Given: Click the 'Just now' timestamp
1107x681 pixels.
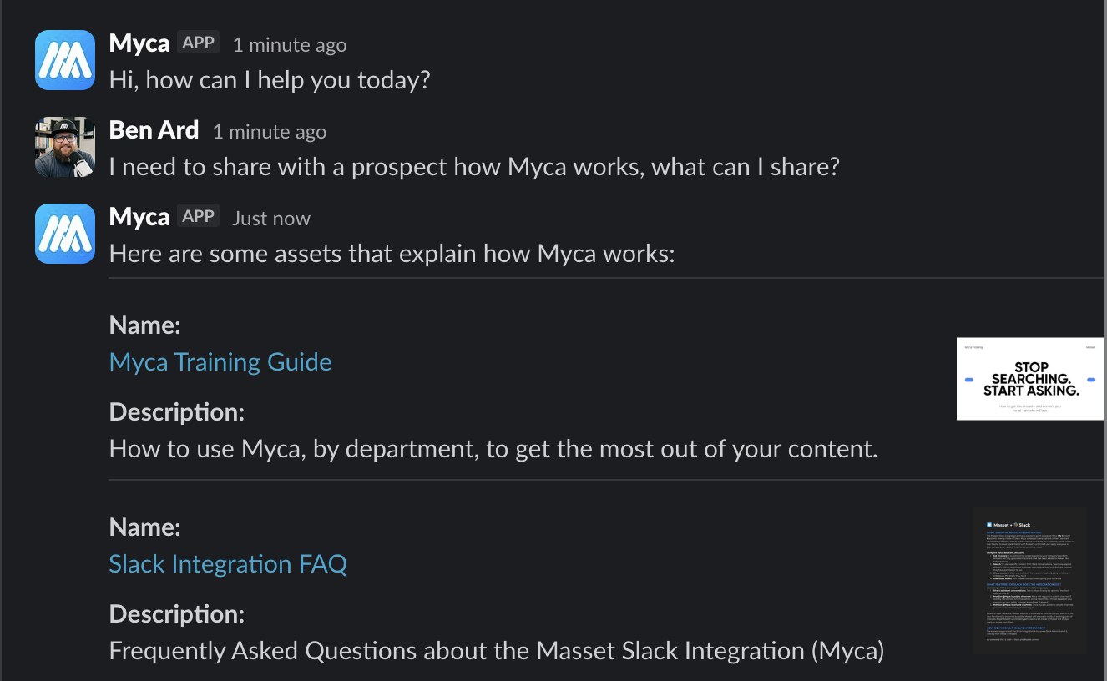Looking at the screenshot, I should [x=270, y=218].
